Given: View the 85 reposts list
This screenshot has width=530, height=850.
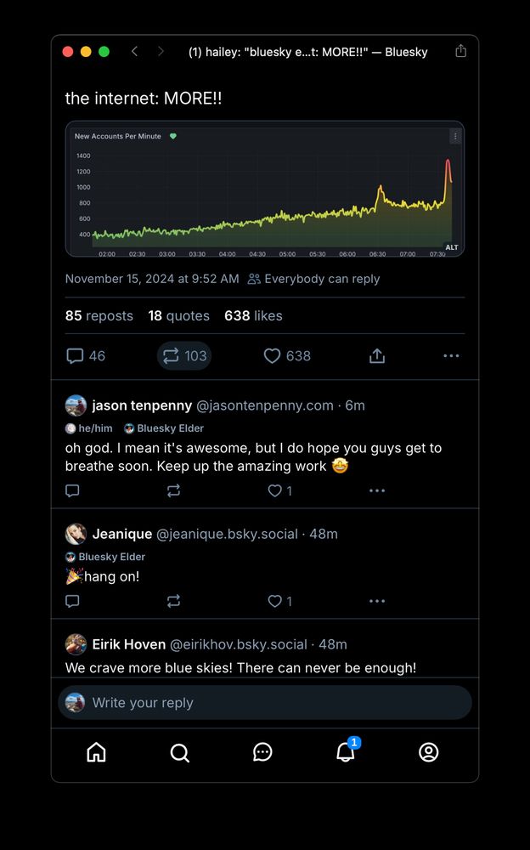Looking at the screenshot, I should [x=99, y=315].
